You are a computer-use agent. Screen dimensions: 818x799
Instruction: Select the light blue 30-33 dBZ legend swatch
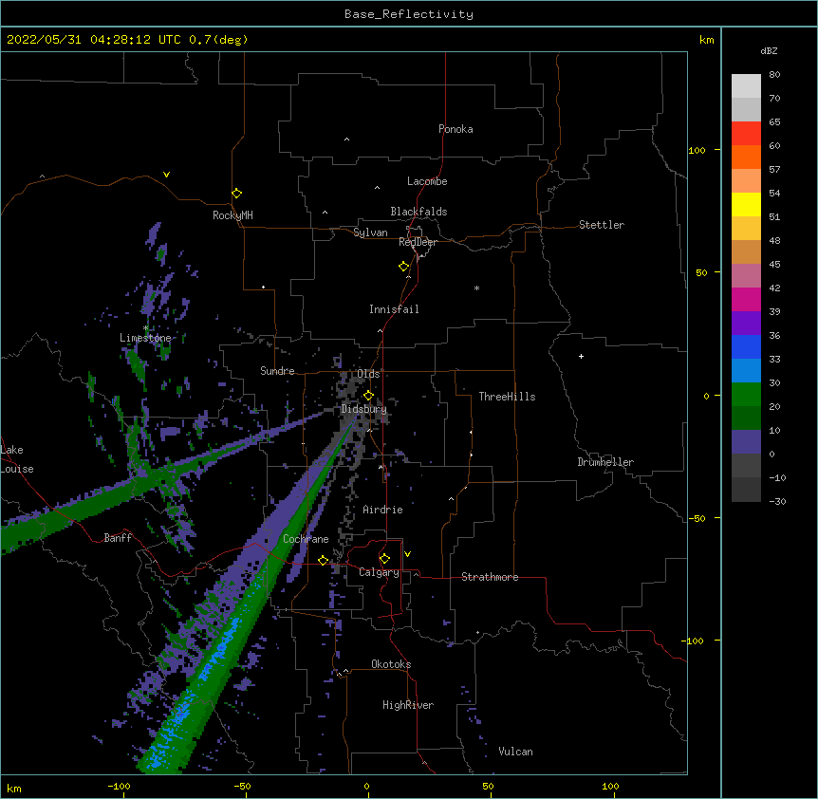point(746,371)
